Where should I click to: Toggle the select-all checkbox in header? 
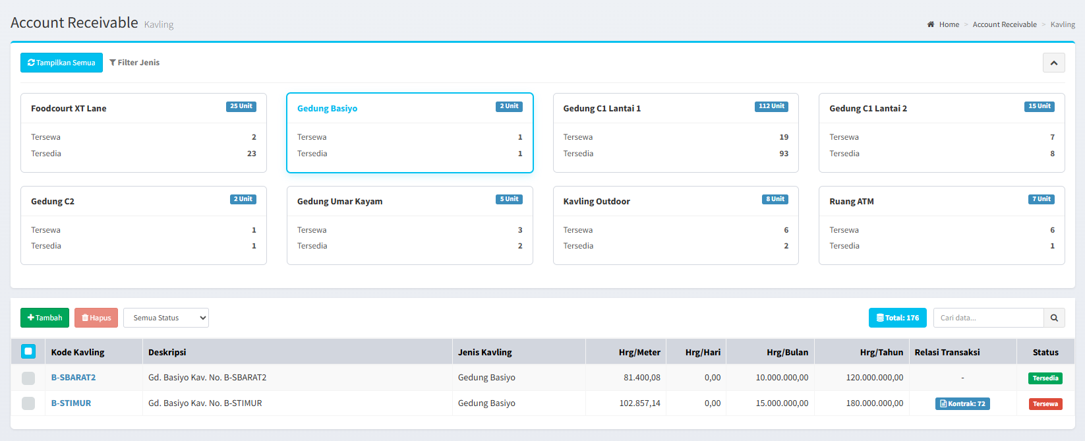tap(28, 351)
